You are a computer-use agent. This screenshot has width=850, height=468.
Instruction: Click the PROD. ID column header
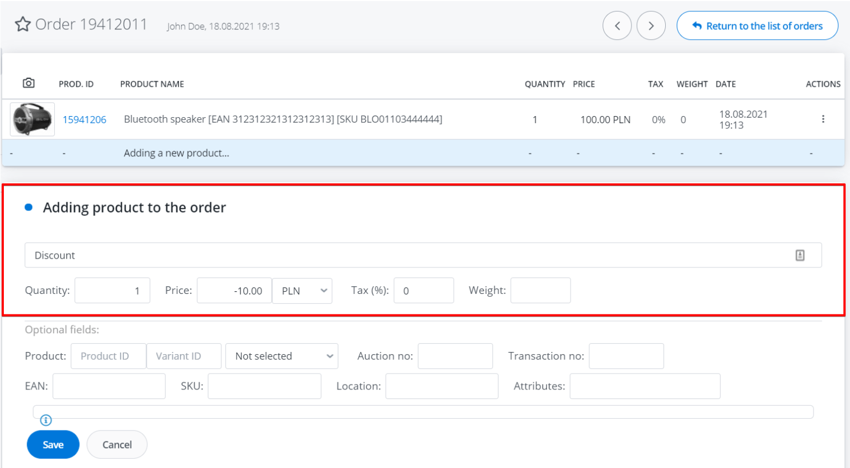pos(76,84)
